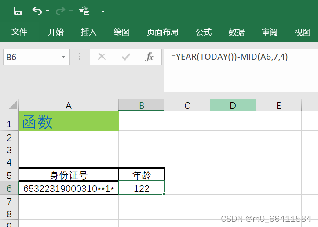The height and width of the screenshot is (227, 318).
Task: Click the Undo arrow icon
Action: (x=37, y=11)
